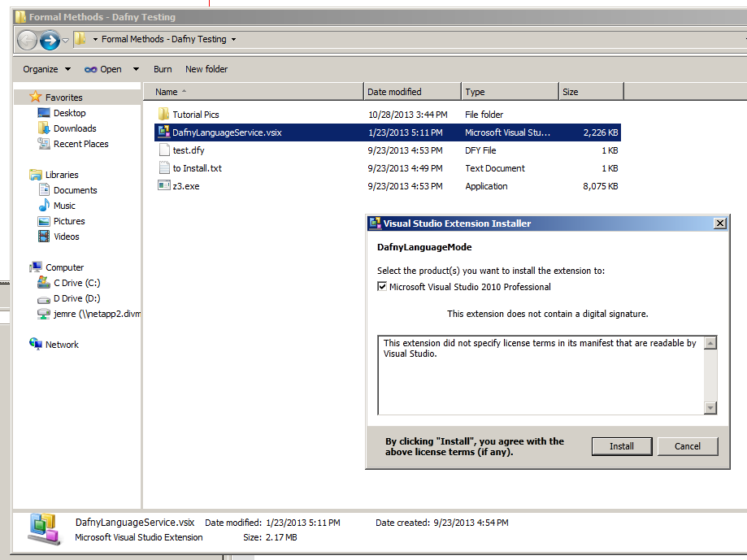
Task: Click the Open toolbar button
Action: tap(103, 69)
